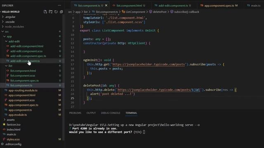Close the list.component.ts tab
The width and height of the screenshot is (264, 148).
coord(106,5)
